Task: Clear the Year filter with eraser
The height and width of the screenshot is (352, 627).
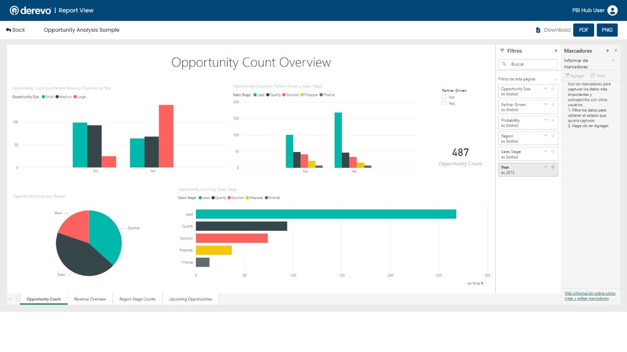Action: [553, 167]
